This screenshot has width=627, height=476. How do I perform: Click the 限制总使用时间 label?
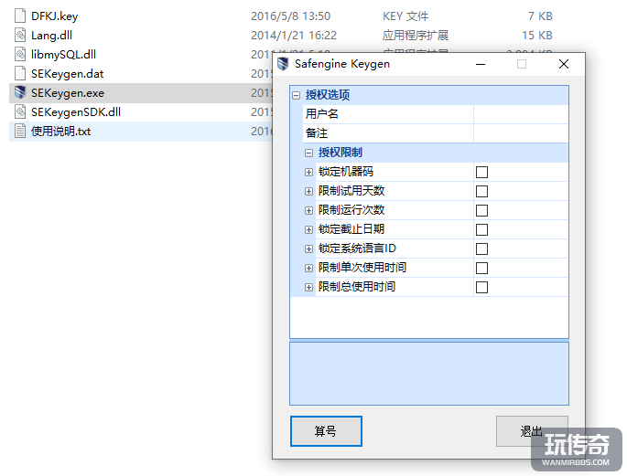tap(357, 287)
